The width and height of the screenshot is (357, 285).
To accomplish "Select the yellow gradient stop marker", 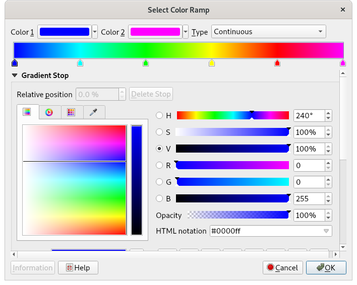I will click(x=212, y=63).
